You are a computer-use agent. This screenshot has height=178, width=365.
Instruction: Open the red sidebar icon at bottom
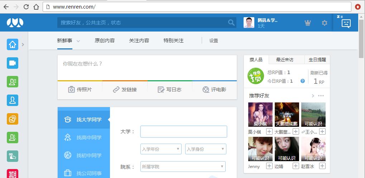[13, 174]
